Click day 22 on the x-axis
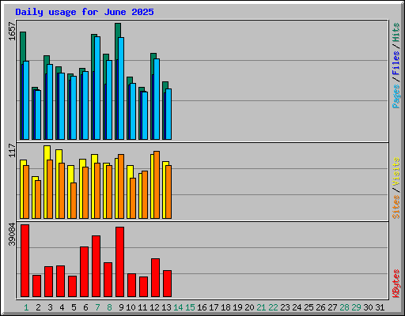405x316 pixels. click(273, 307)
